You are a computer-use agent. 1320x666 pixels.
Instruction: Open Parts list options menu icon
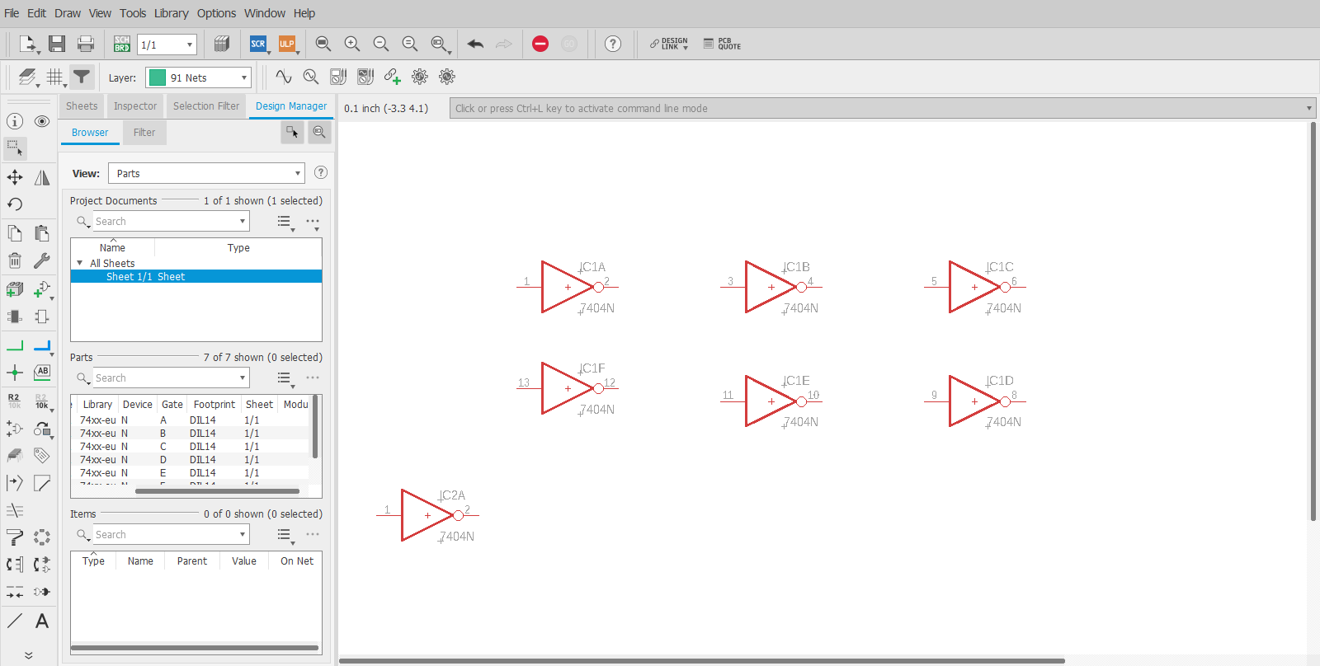point(285,378)
